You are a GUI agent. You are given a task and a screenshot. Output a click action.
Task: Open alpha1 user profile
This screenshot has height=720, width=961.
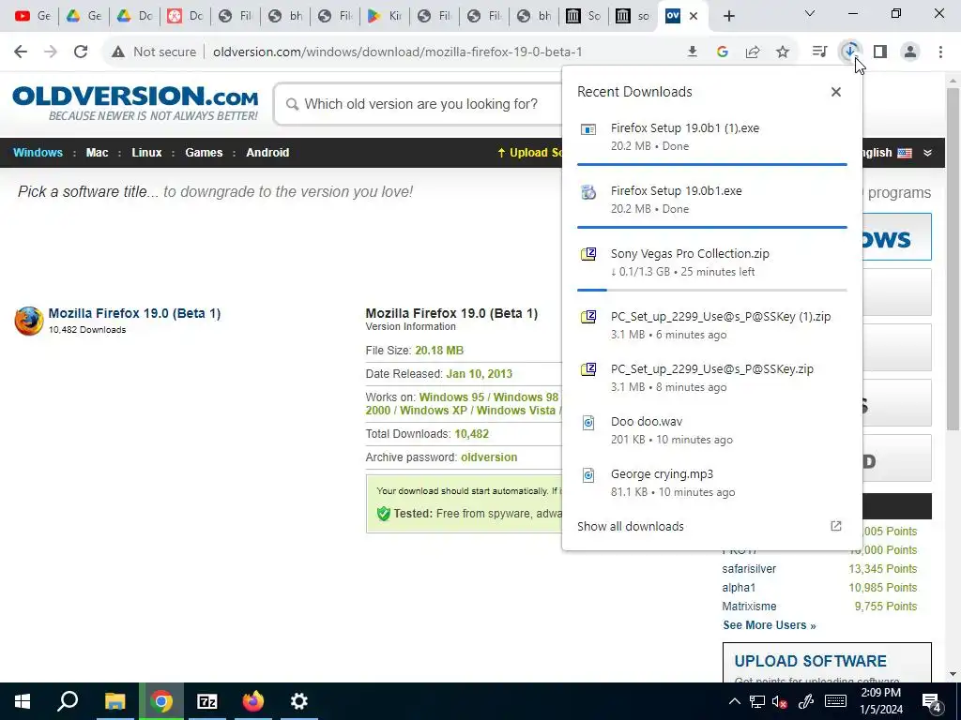tap(739, 588)
